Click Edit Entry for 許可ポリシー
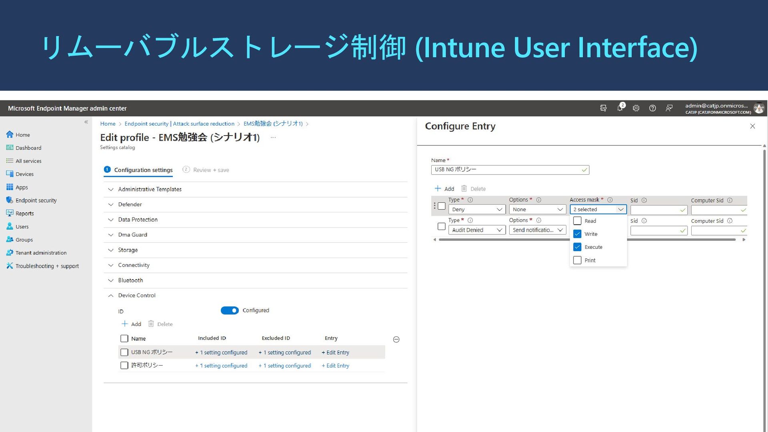The image size is (768, 432). pos(335,366)
